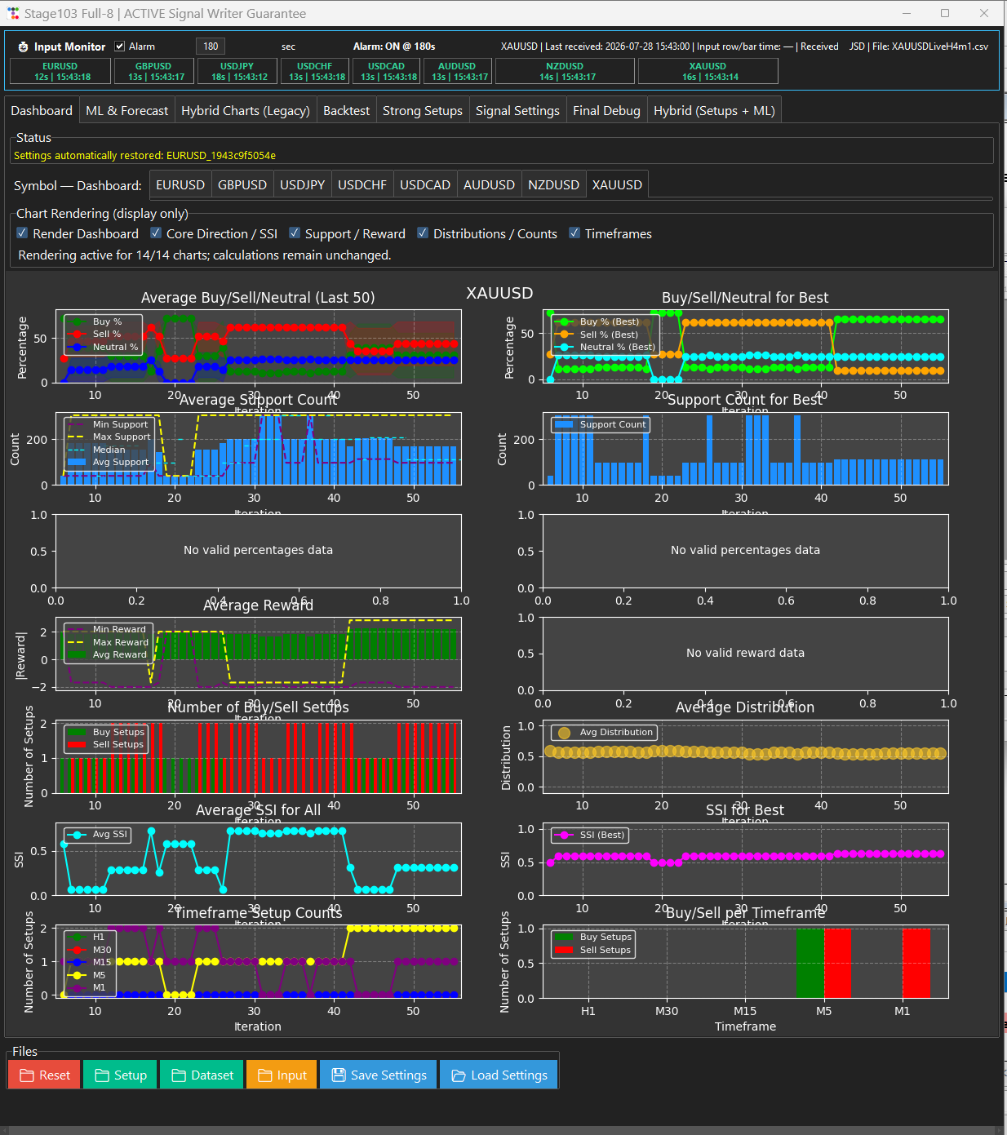Click the USDCHF monitor status box
Screen dimensions: 1007x1135
[314, 71]
